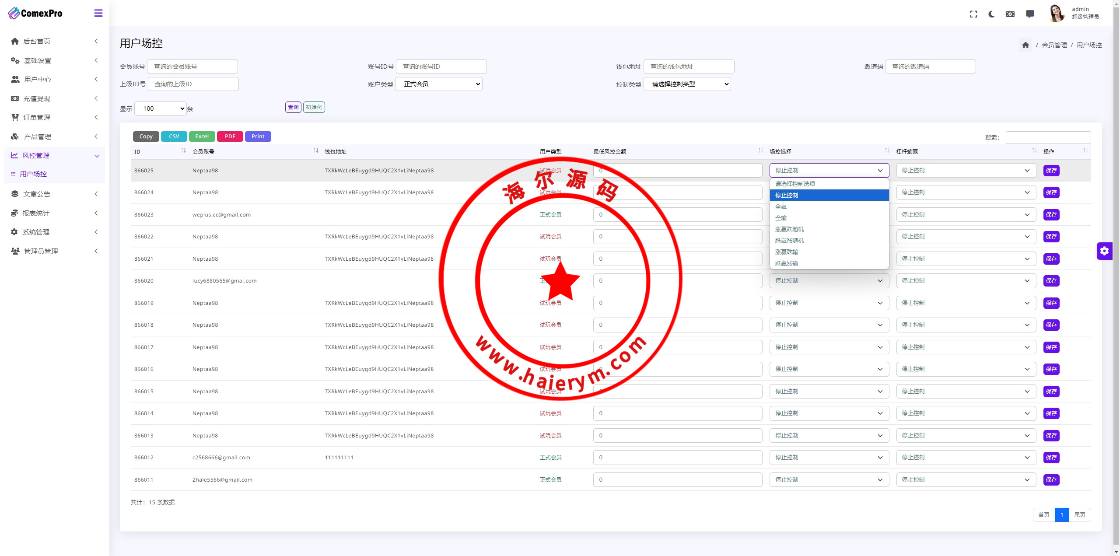Screen dimensions: 1120x556
Task: Click admin user avatar
Action: (x=1057, y=13)
